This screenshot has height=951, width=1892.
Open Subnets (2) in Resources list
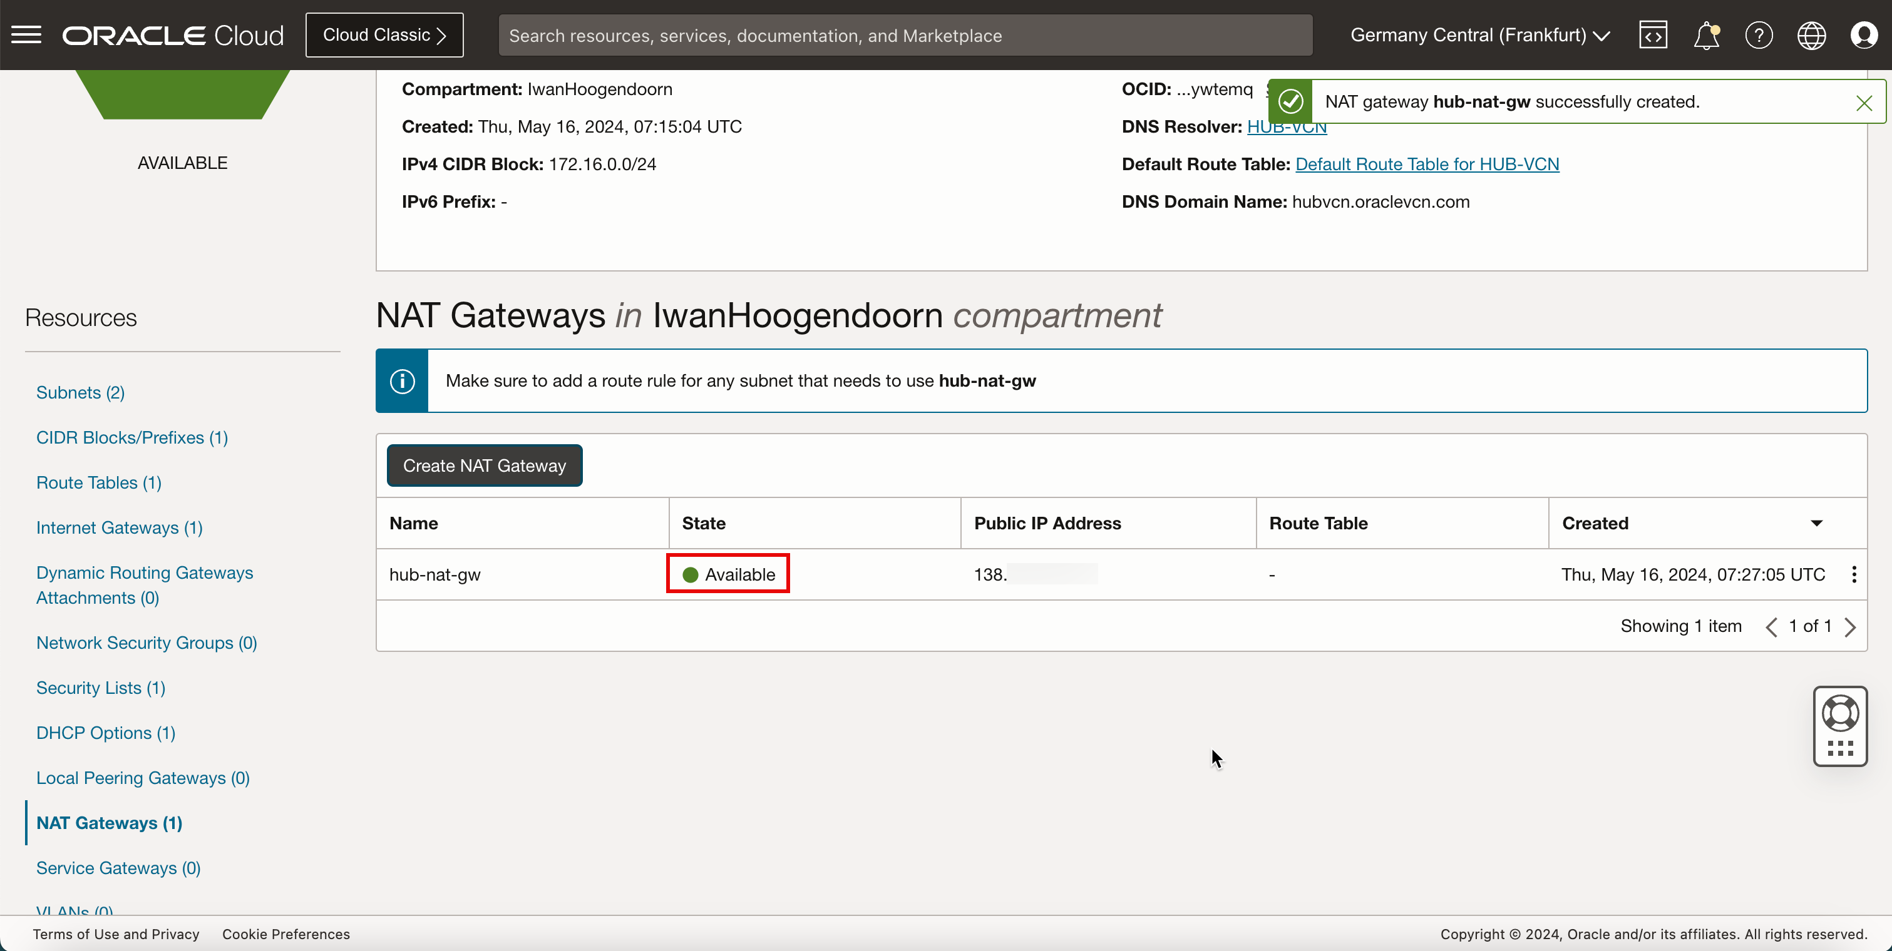pos(80,392)
